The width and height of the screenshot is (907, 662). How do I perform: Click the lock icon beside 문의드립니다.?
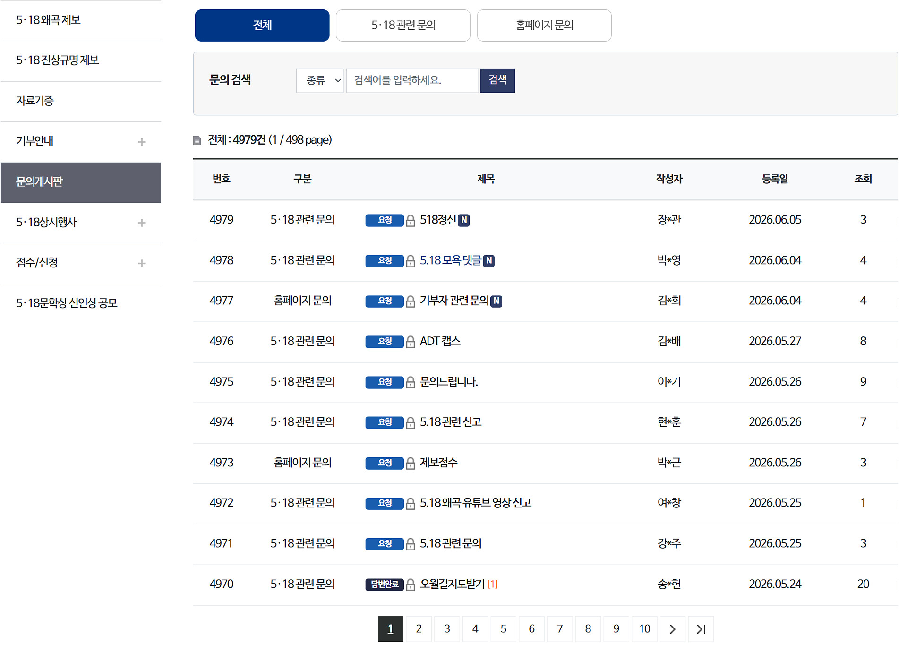click(411, 382)
